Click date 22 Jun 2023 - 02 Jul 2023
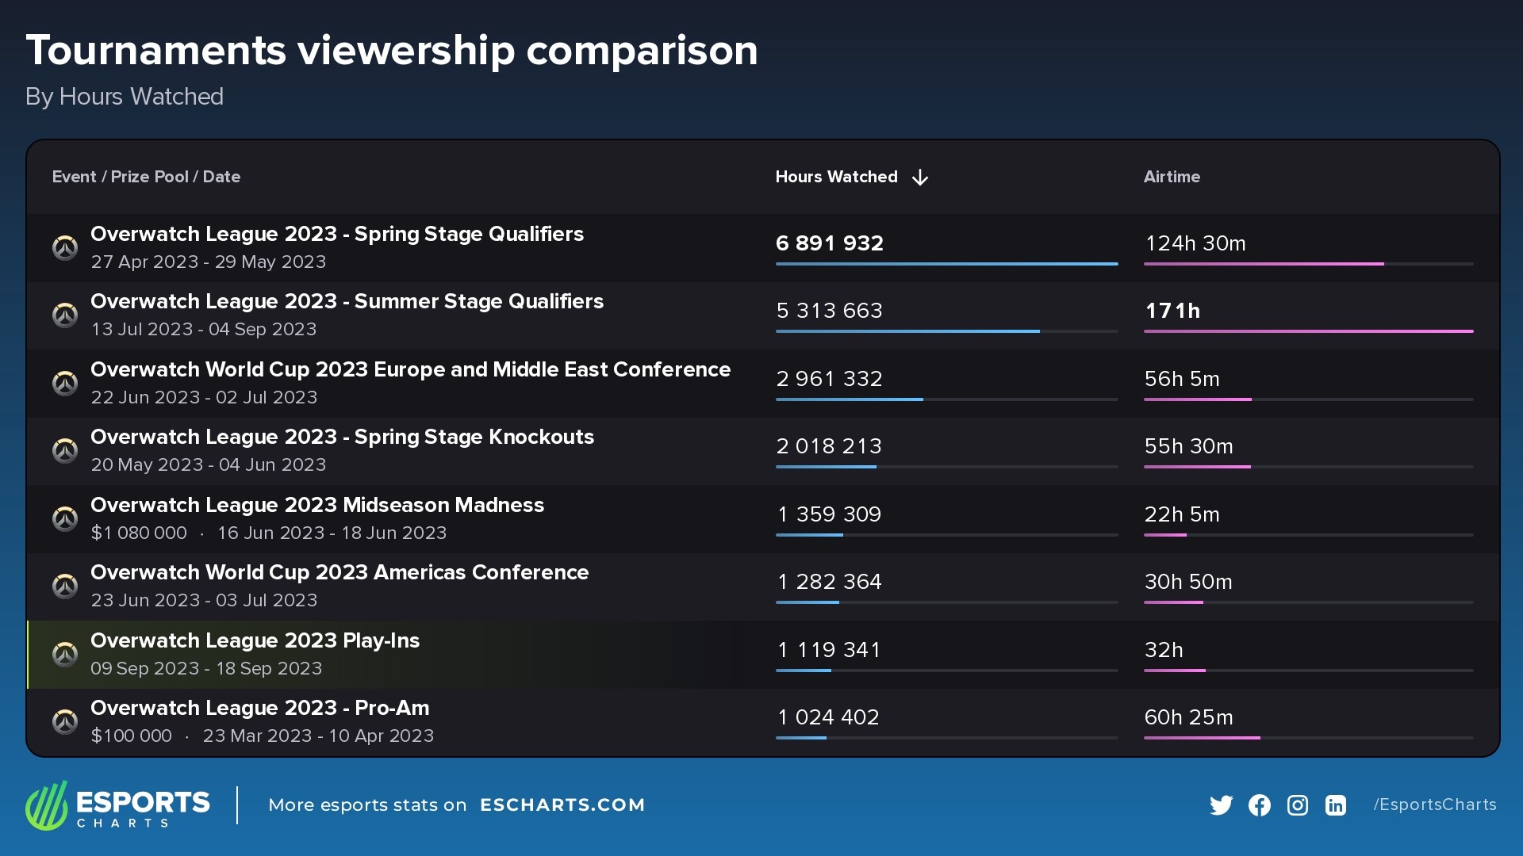 (204, 397)
